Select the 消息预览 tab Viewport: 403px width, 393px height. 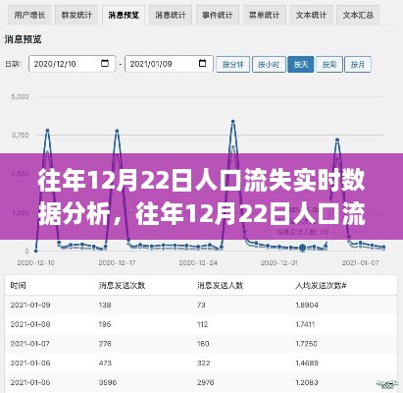(x=124, y=15)
